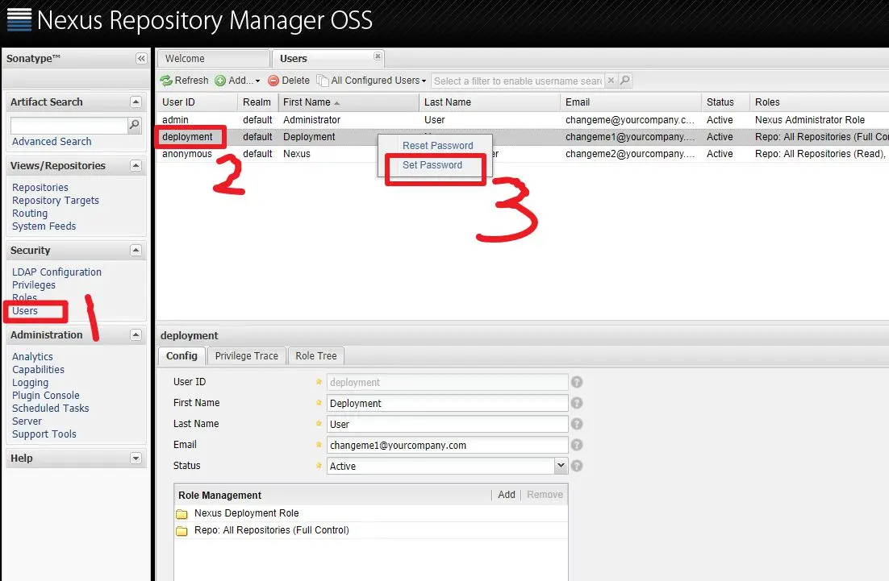Close the Users tab
The image size is (889, 581).
tap(378, 56)
